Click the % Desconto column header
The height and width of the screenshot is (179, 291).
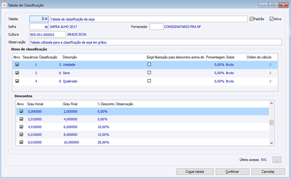click(106, 104)
